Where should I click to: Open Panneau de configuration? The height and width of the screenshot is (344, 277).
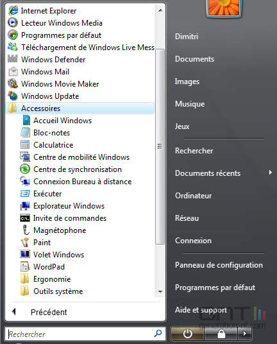click(219, 265)
